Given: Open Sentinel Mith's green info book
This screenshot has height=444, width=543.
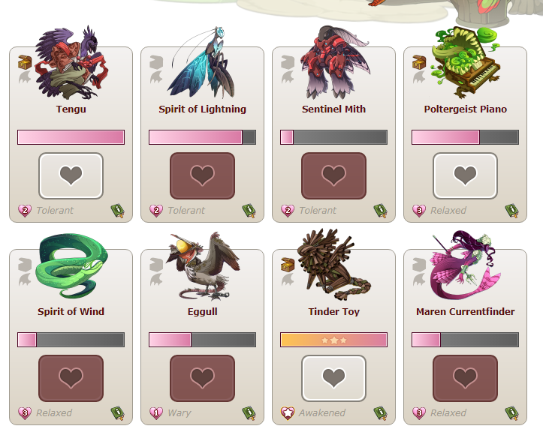Looking at the screenshot, I should point(380,211).
